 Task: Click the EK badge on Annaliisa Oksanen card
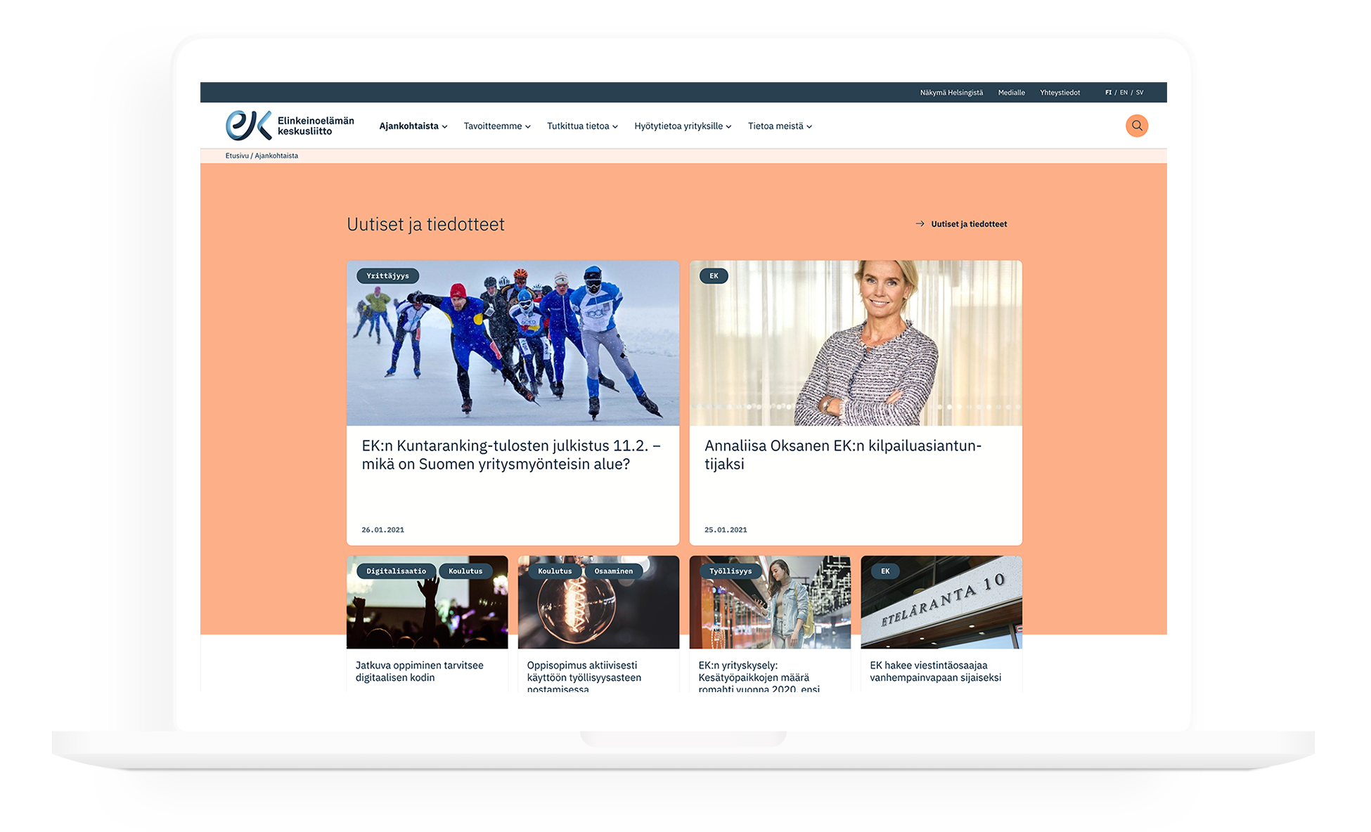click(x=714, y=276)
